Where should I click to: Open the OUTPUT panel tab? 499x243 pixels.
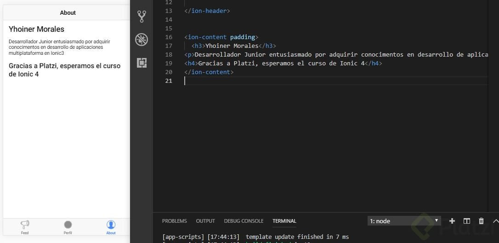205,221
